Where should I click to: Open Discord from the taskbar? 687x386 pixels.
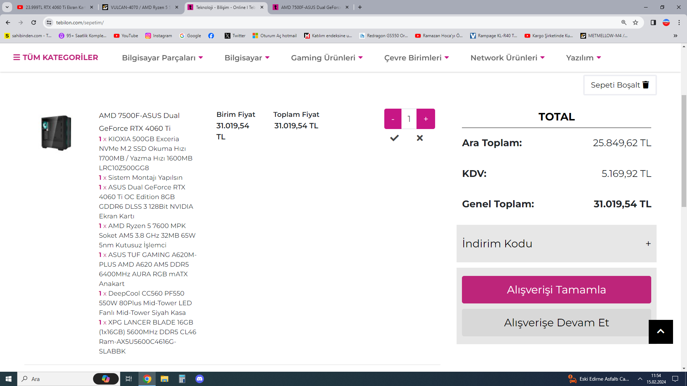[x=200, y=379]
